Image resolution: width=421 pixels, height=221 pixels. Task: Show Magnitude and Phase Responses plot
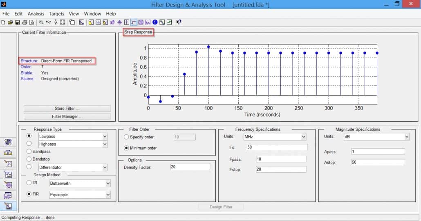[105, 22]
